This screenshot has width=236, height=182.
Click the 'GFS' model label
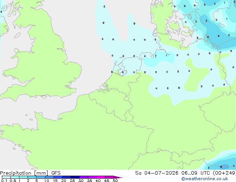[x=56, y=173]
